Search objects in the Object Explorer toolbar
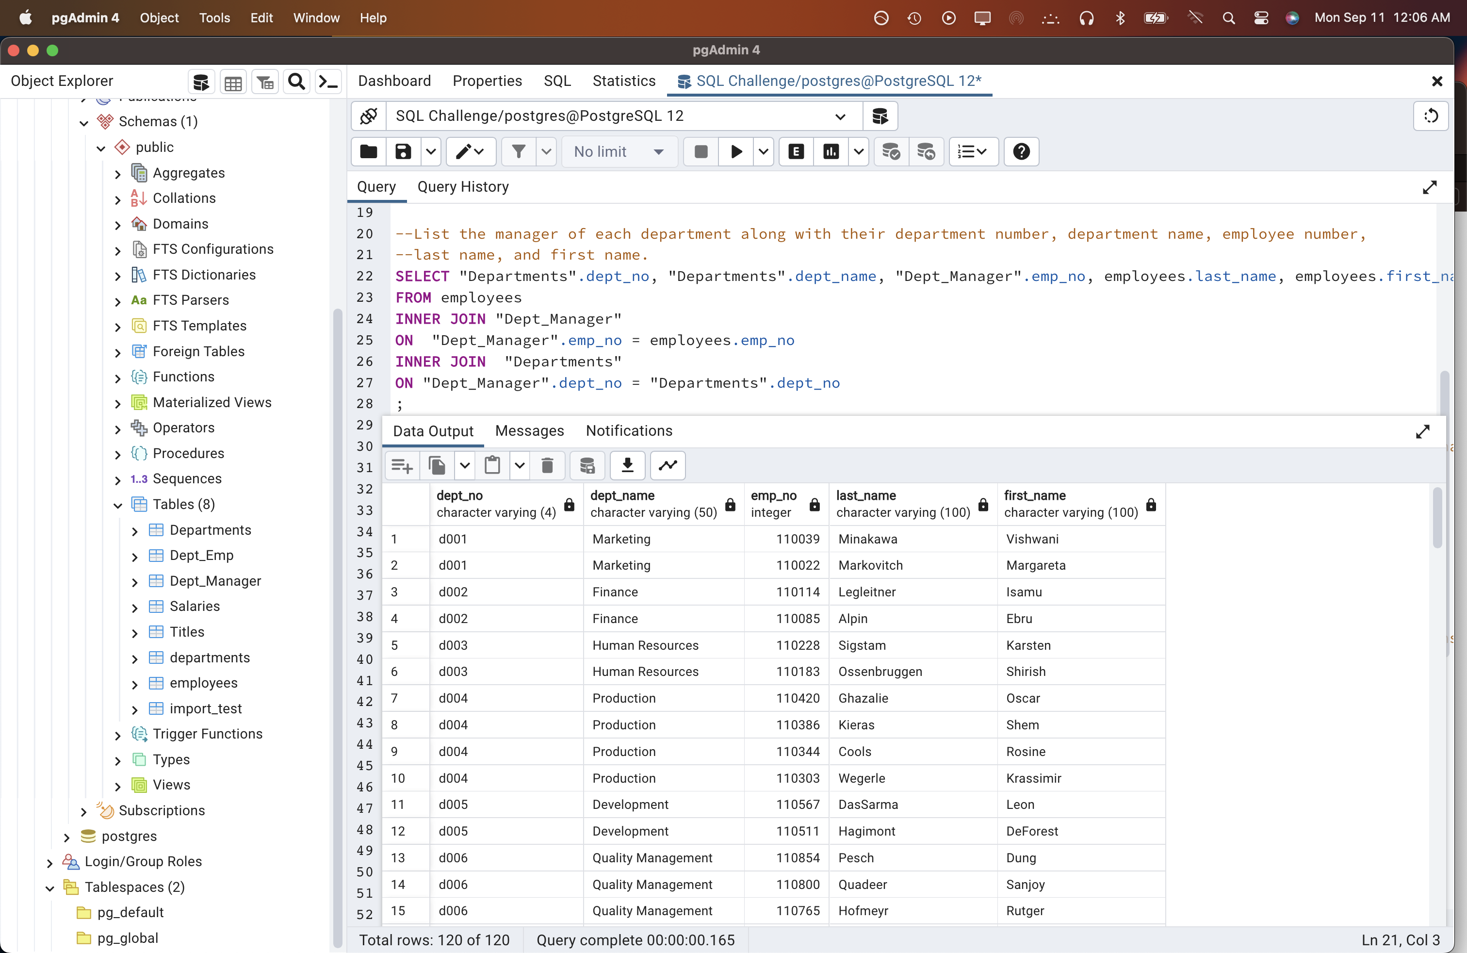The image size is (1467, 953). click(296, 82)
